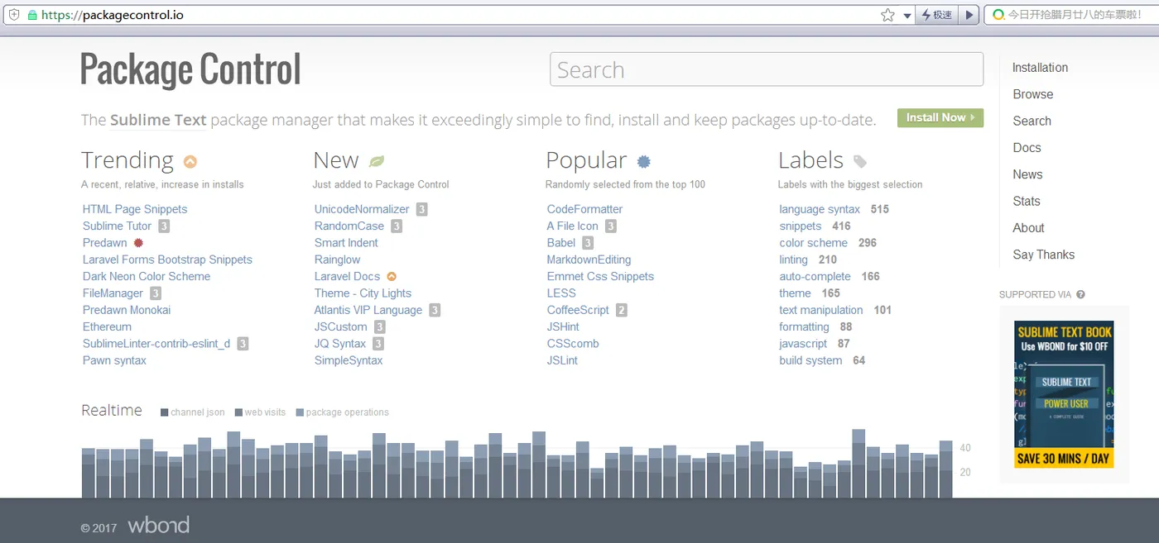The width and height of the screenshot is (1159, 543).
Task: Click the green leaf icon beside New
Action: [x=377, y=161]
